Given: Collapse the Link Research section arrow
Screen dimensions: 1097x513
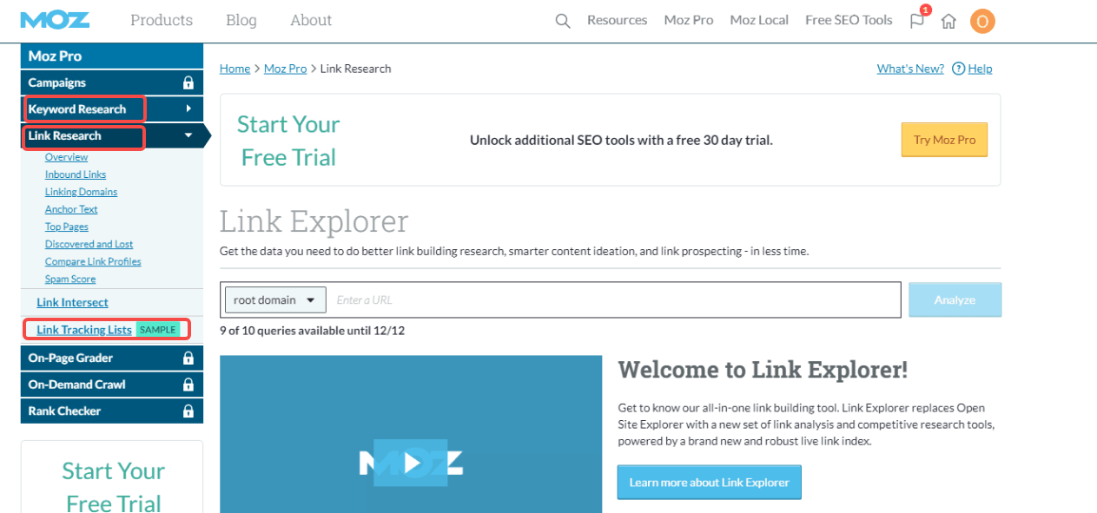Looking at the screenshot, I should (188, 135).
